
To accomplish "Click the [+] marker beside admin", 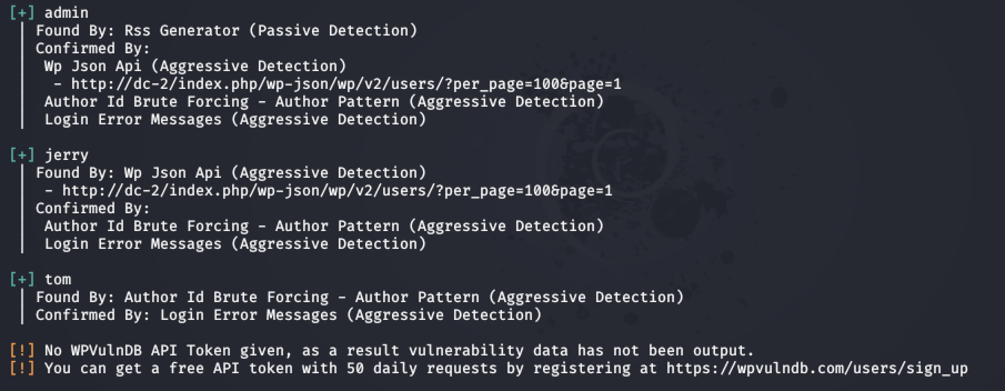I will point(22,13).
